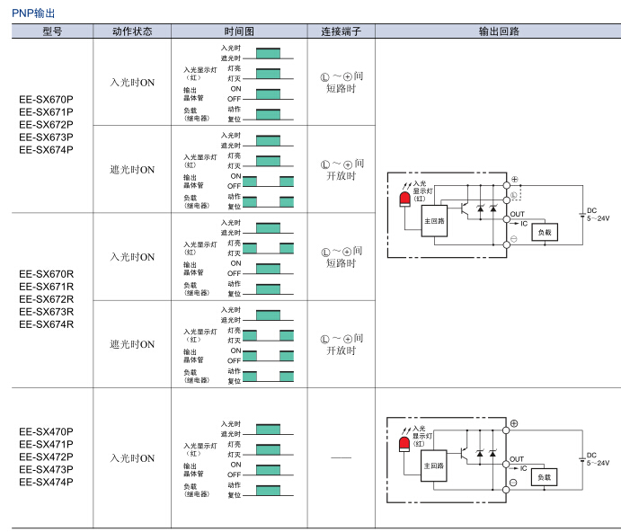Click the PNP输出 heading
This screenshot has height=532, width=621.
[x=33, y=13]
